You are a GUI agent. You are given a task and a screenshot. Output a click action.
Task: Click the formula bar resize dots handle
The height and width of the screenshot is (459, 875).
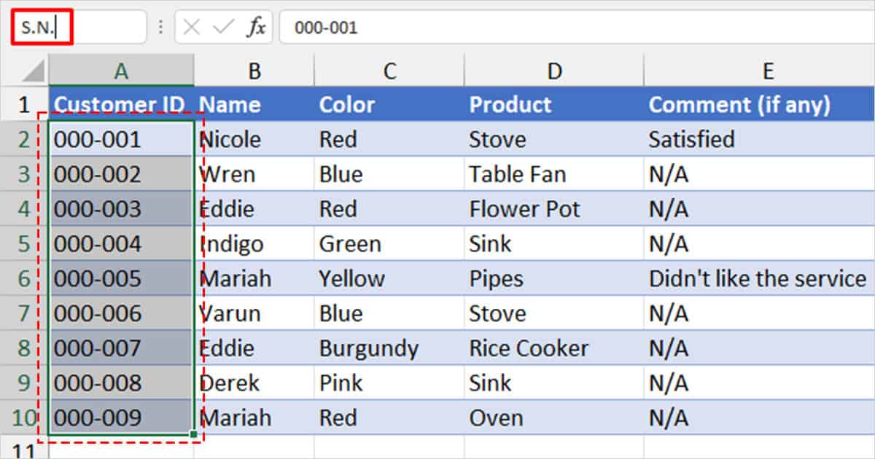click(160, 28)
